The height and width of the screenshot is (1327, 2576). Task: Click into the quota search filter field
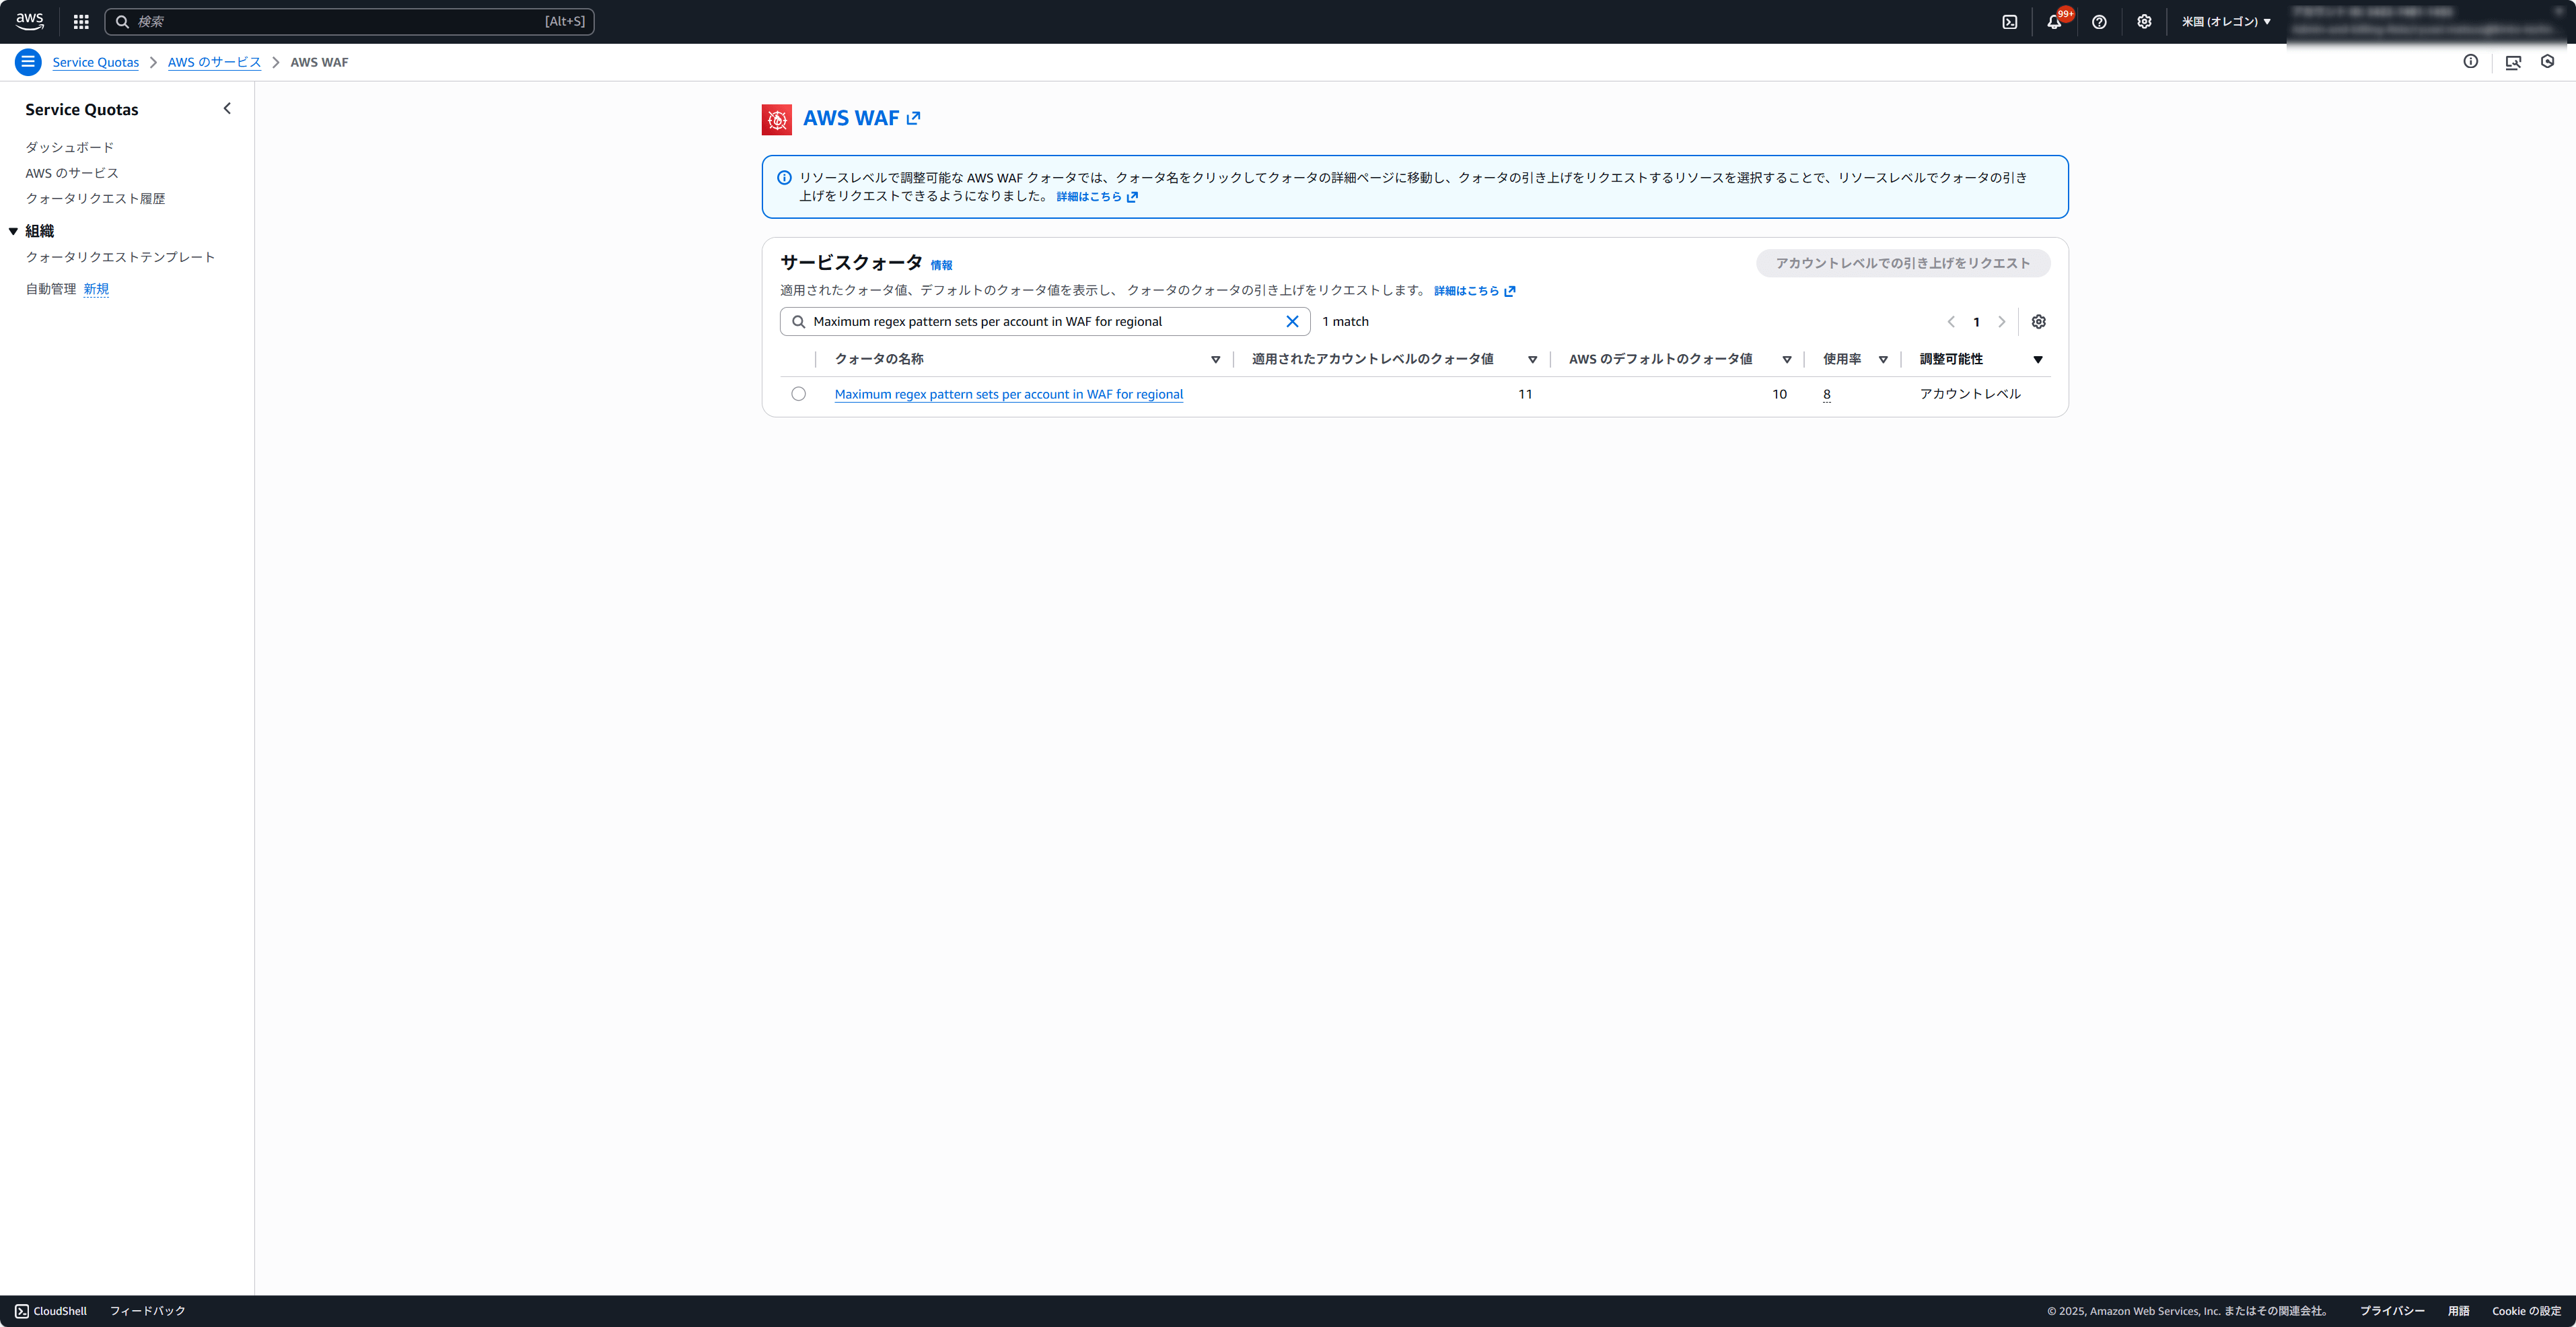[1040, 321]
